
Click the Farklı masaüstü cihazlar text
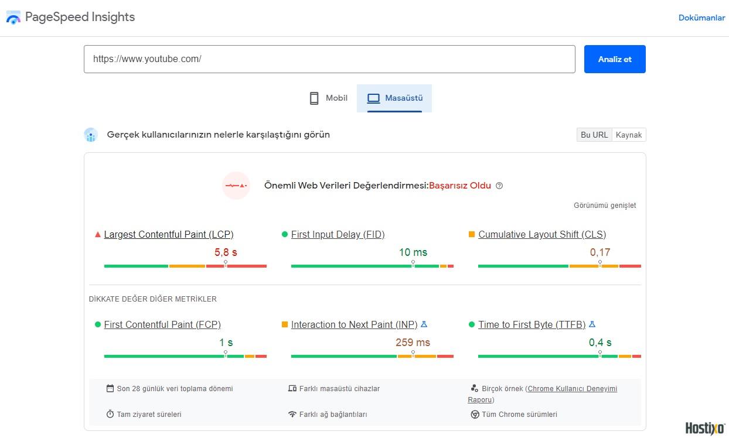(x=340, y=388)
